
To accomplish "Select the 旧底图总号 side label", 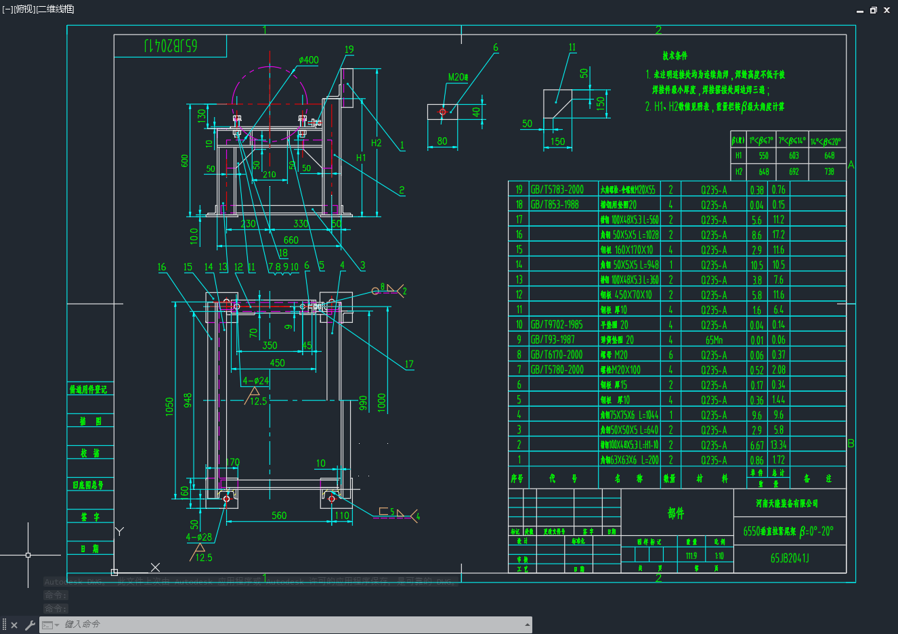I will point(89,485).
